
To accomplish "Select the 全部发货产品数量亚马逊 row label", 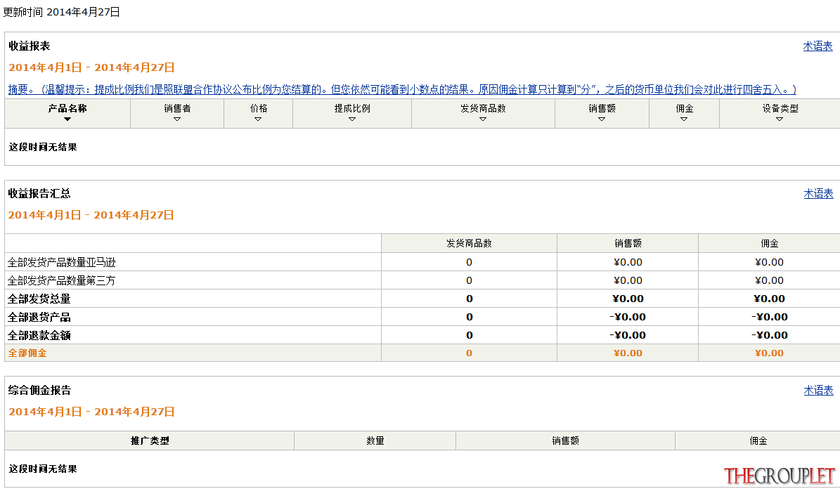I will pyautogui.click(x=62, y=263).
